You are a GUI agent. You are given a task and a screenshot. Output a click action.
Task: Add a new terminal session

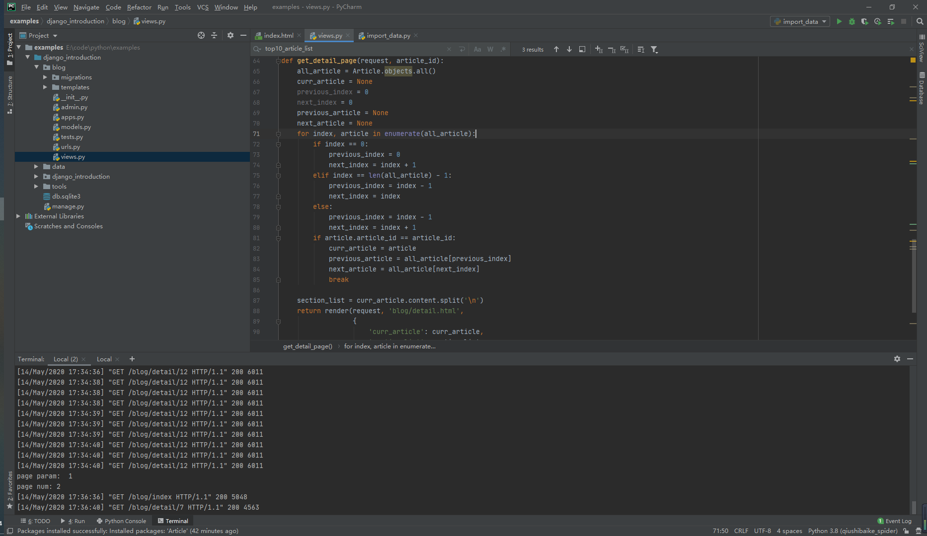(132, 359)
